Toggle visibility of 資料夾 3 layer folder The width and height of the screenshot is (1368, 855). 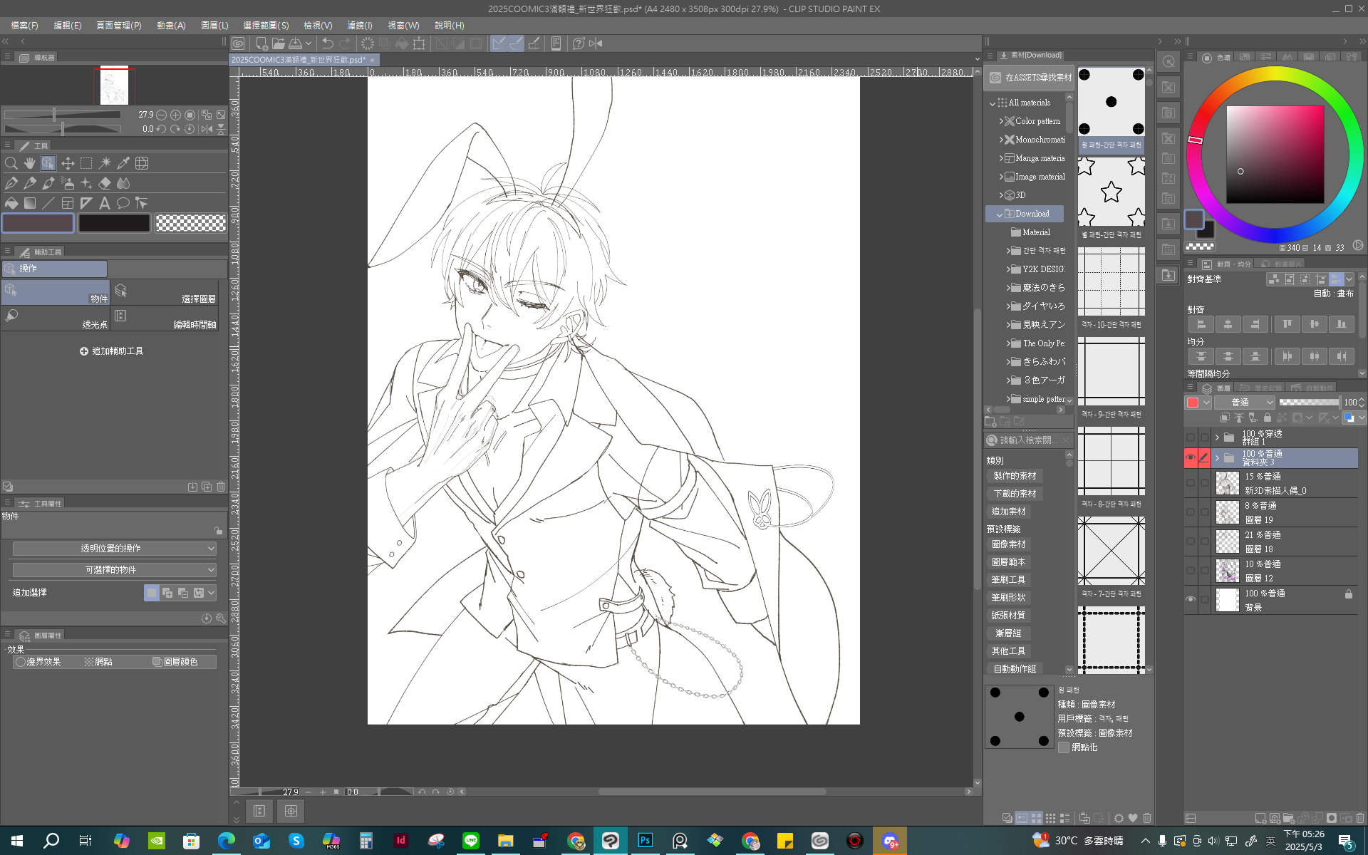tap(1190, 458)
